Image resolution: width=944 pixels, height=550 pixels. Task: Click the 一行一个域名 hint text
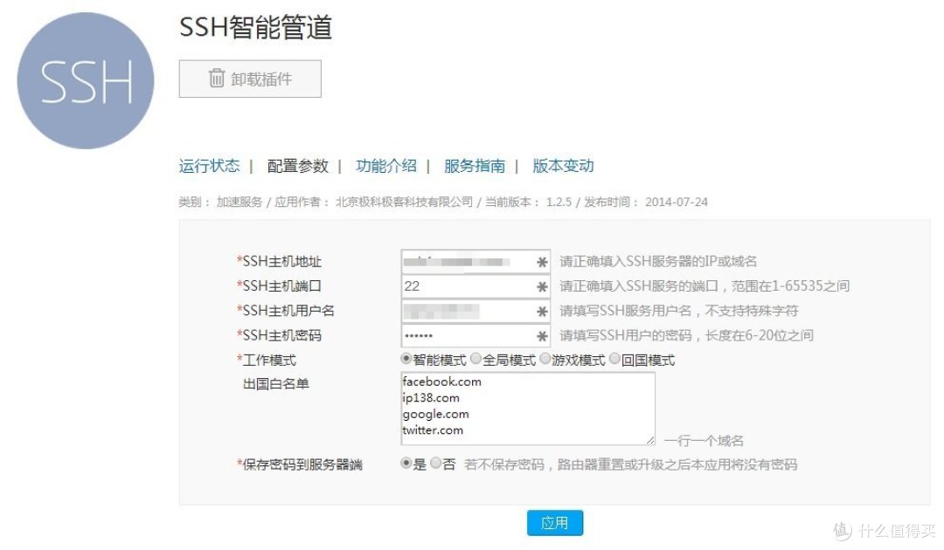(x=703, y=441)
